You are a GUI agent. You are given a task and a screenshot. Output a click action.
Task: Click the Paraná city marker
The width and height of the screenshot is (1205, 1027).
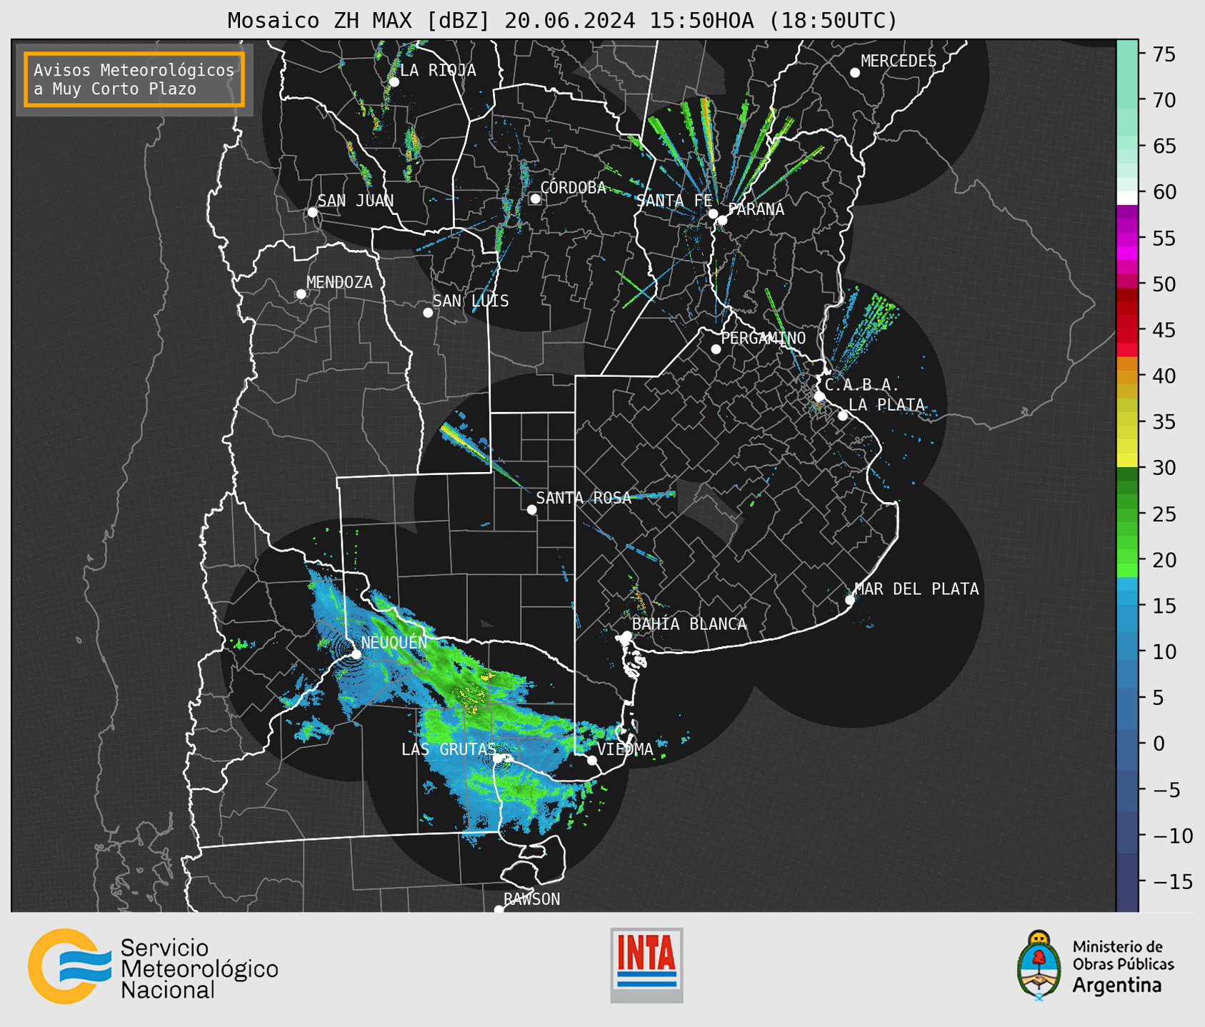click(x=722, y=220)
